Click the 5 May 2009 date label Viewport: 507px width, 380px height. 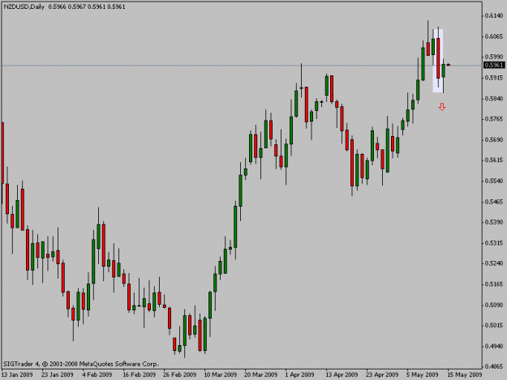[423, 375]
